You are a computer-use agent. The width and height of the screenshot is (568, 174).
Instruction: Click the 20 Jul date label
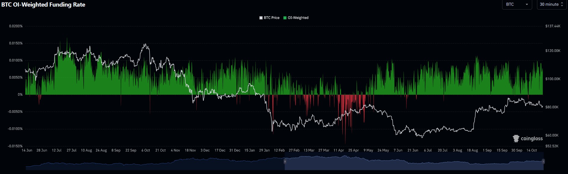(x=443, y=150)
